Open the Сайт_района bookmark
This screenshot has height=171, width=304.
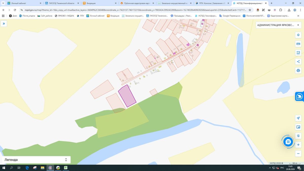coord(45,16)
